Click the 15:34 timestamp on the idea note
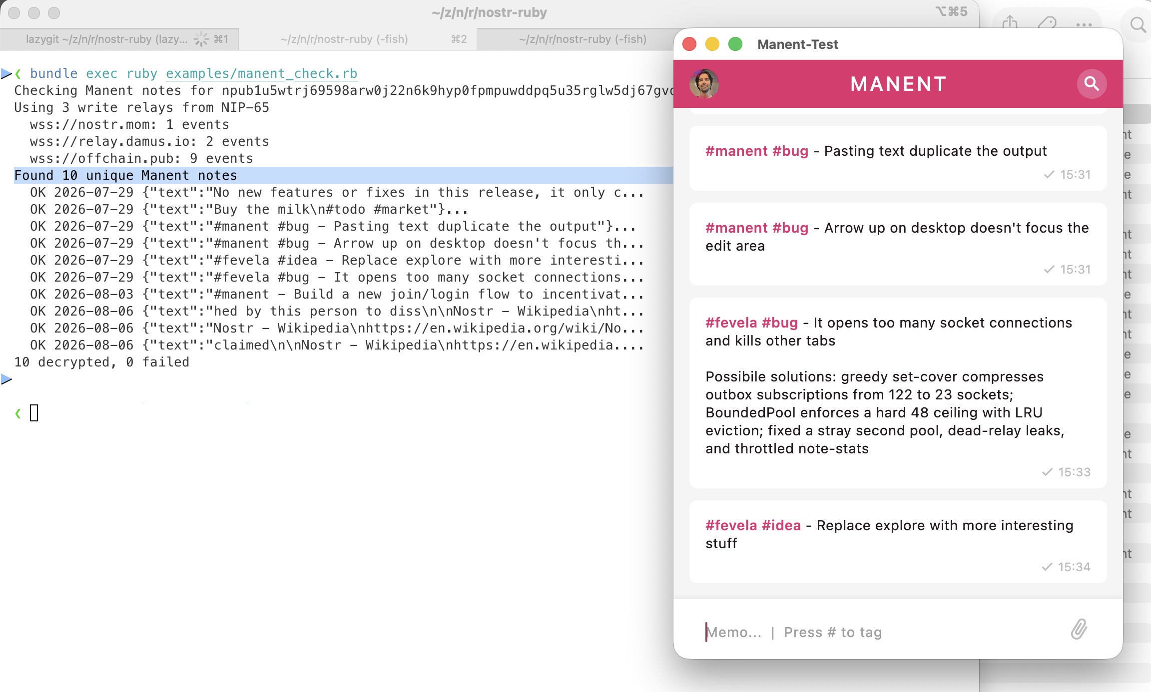 point(1074,567)
